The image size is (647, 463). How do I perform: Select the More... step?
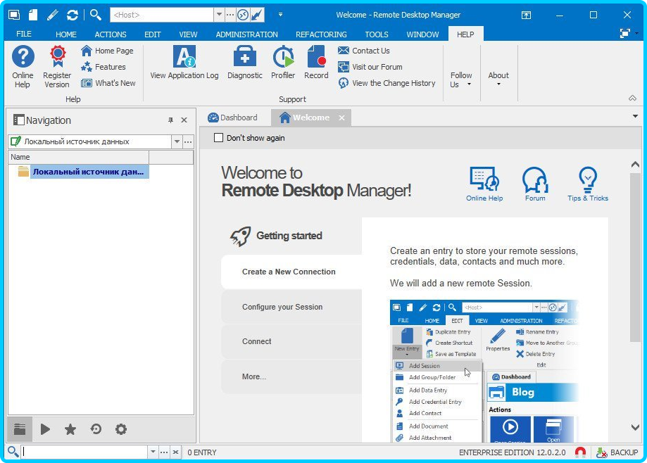(x=291, y=376)
